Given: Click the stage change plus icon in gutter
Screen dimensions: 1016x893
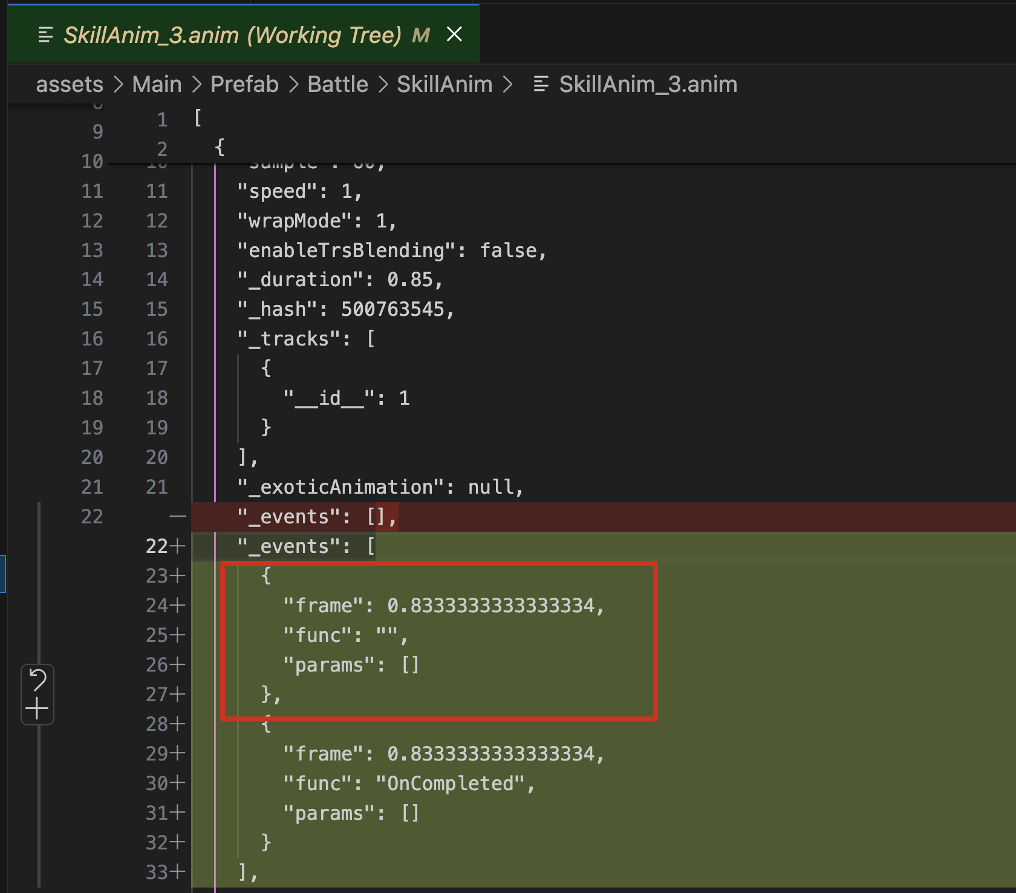Looking at the screenshot, I should pos(37,708).
